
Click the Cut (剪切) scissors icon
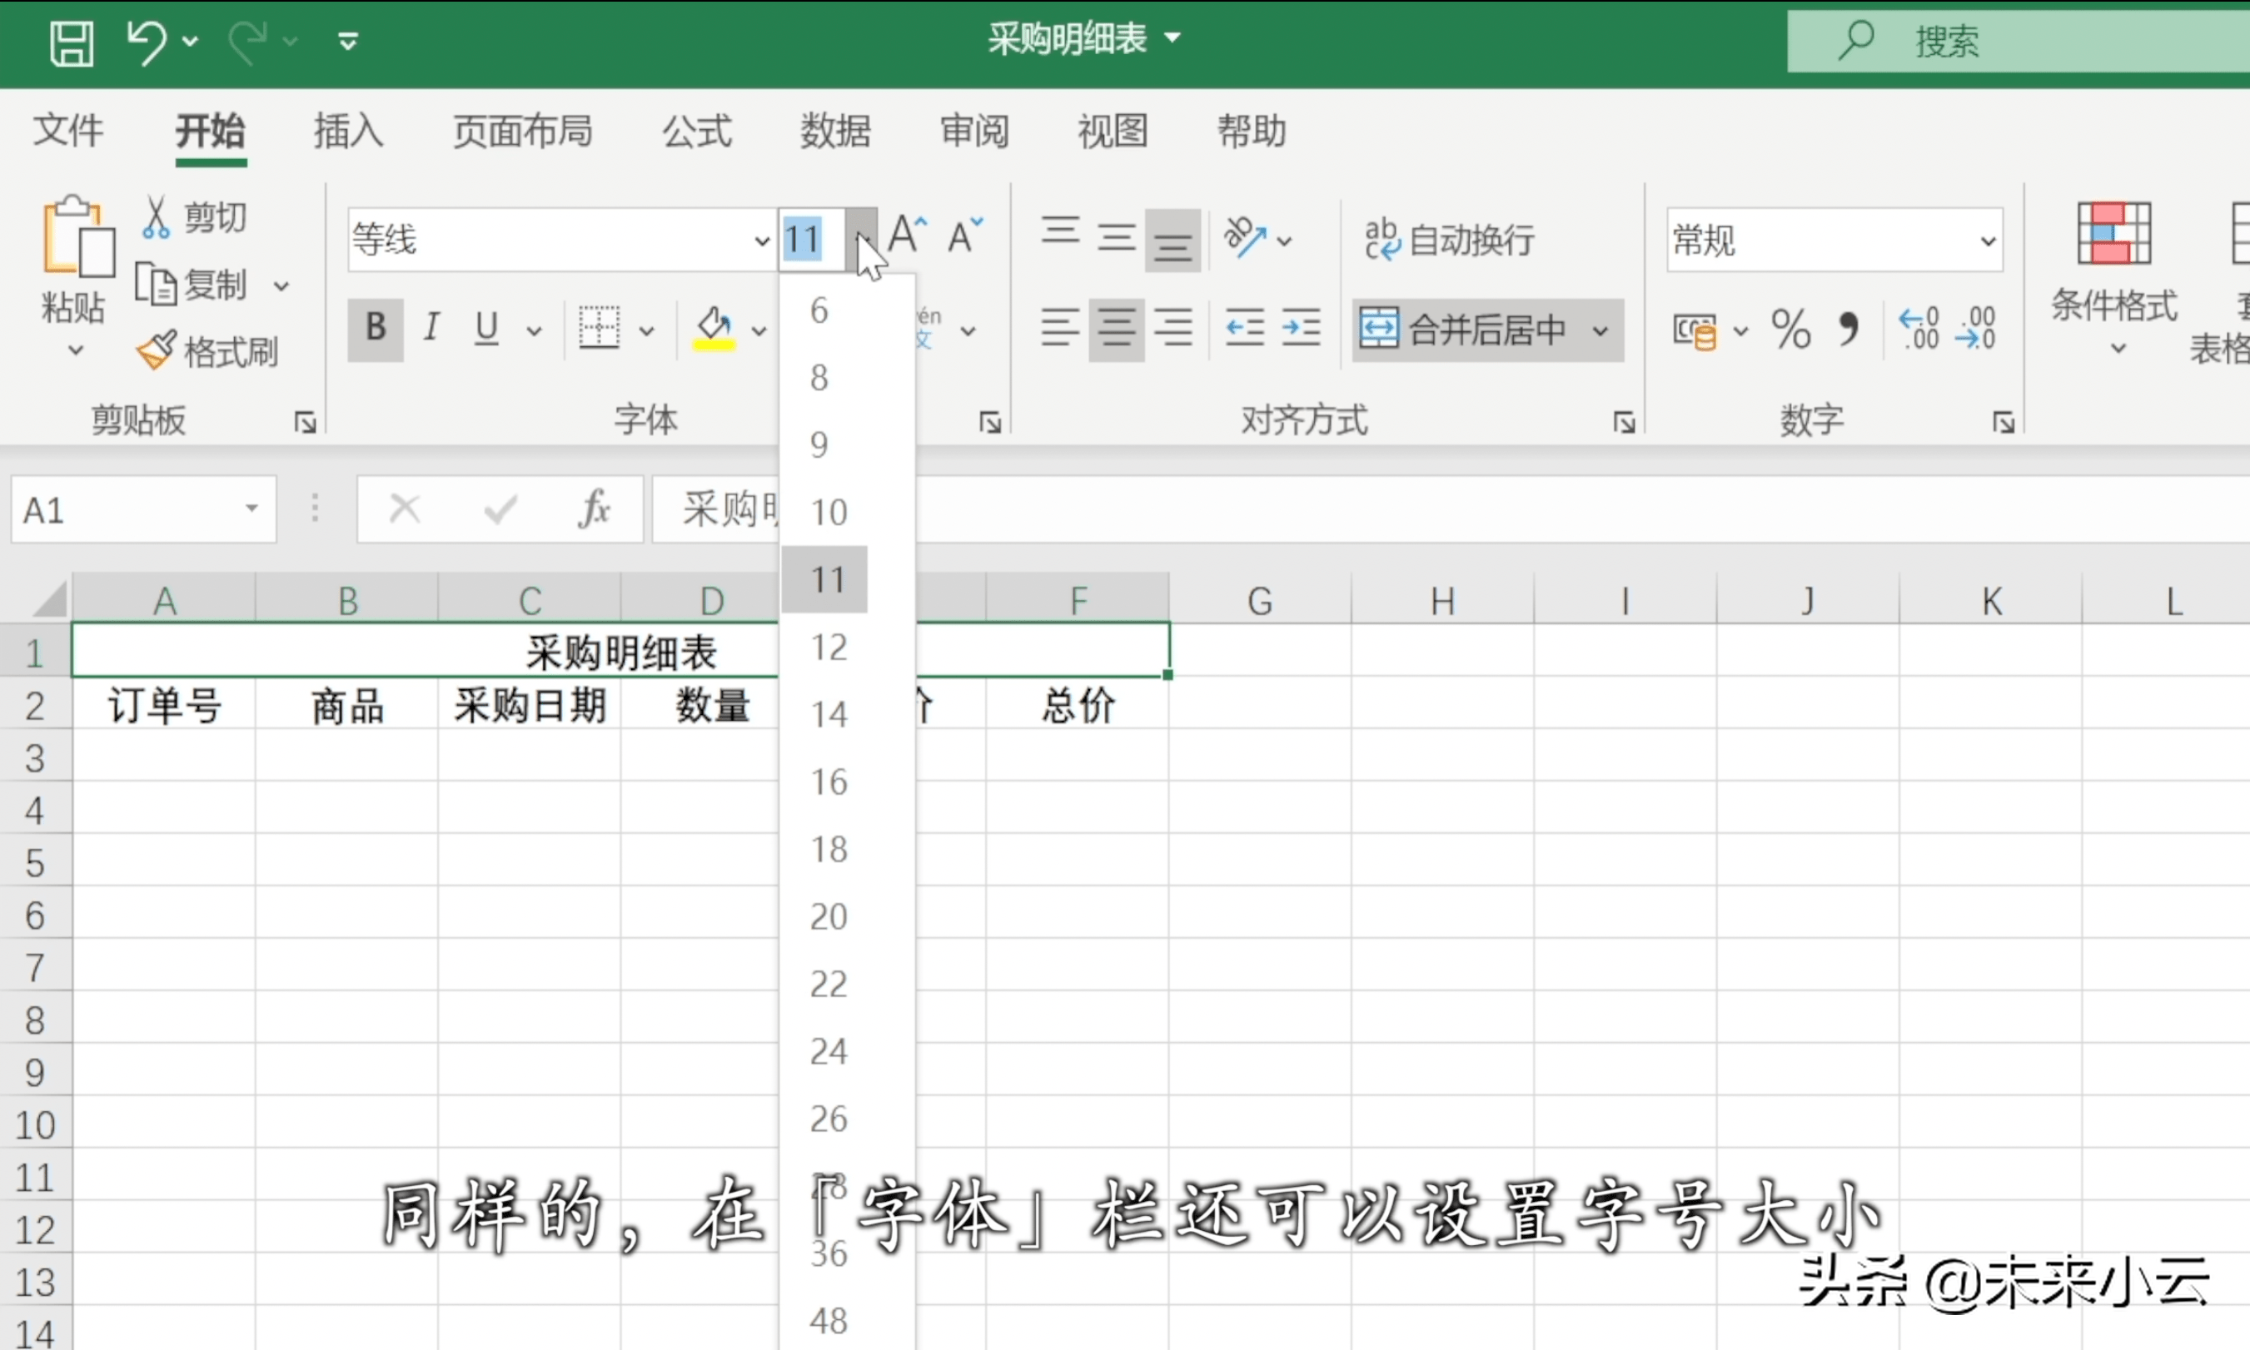156,218
